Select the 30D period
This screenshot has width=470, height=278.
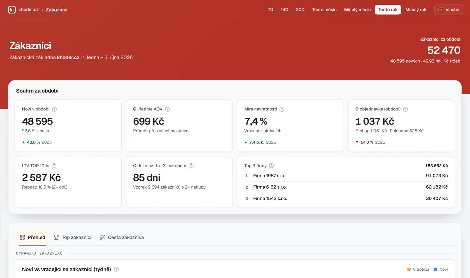click(300, 10)
